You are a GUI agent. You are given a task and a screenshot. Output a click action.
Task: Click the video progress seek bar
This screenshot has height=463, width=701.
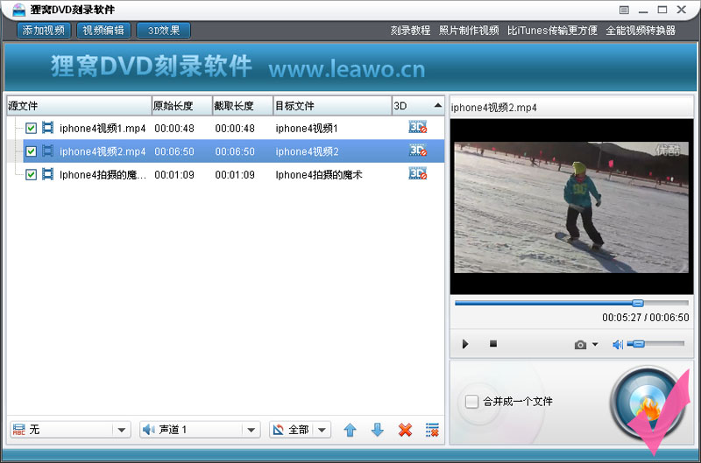click(571, 303)
